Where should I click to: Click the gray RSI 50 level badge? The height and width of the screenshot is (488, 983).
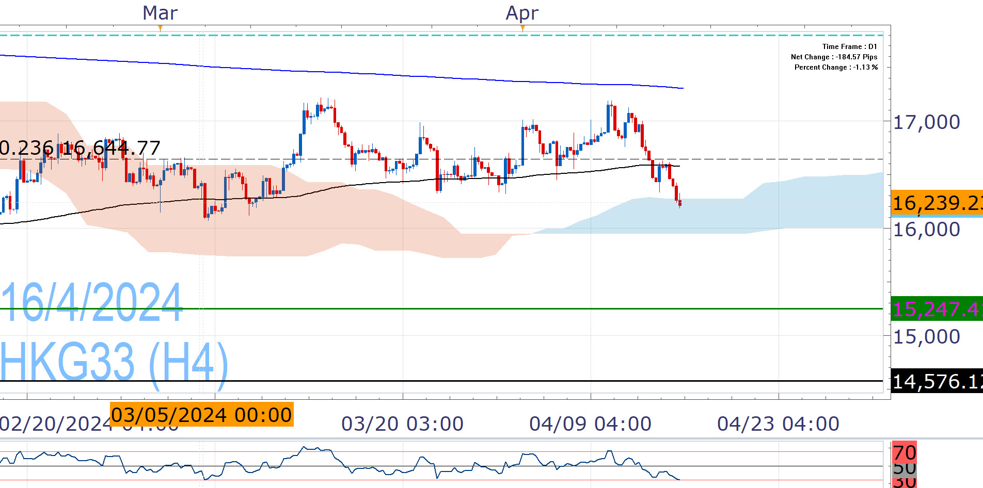(x=904, y=468)
